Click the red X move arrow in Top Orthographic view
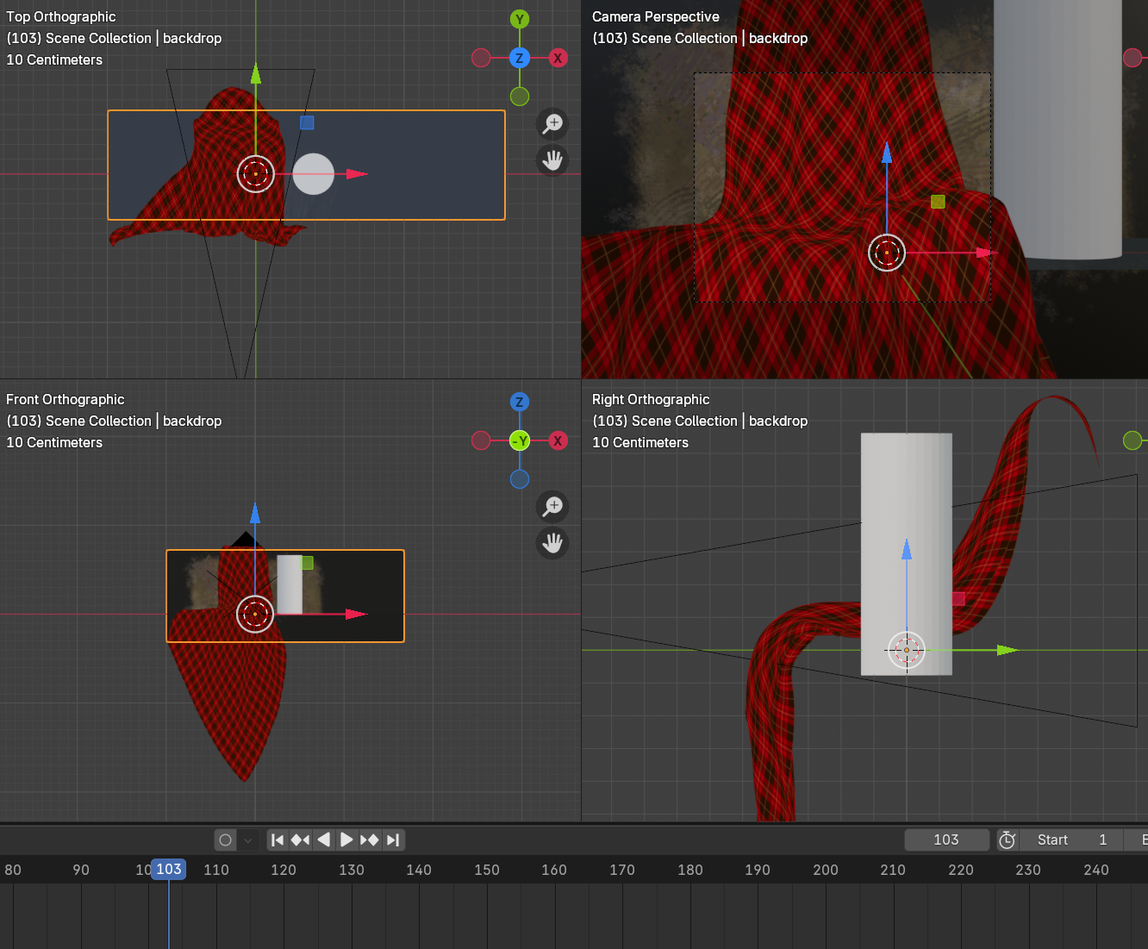The height and width of the screenshot is (949, 1148). coord(357,174)
